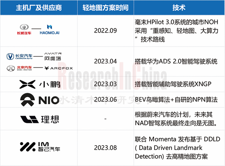This screenshot has width=225, height=166.
Task: Select the Huawei ADS 2.0 text cell
Action: pos(176,61)
